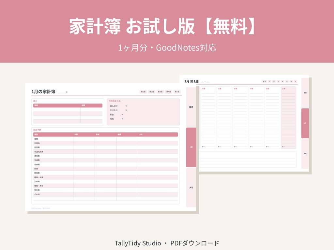Click the 交際費 row label
Viewport: 334px width, 250px height.
click(37, 182)
